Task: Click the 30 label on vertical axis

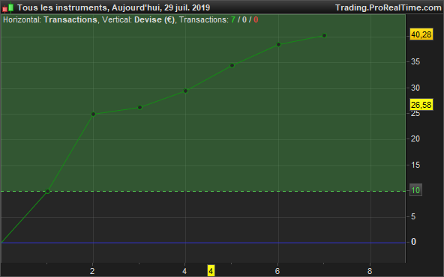Action: click(415, 88)
